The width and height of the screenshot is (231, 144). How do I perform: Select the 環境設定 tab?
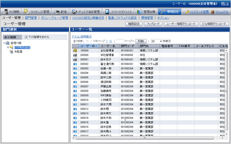pos(170,11)
